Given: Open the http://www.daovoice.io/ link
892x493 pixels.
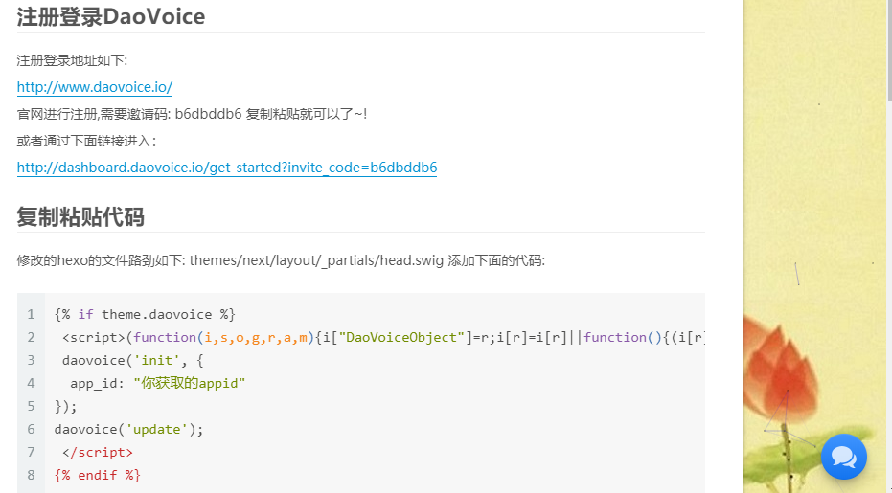Looking at the screenshot, I should (94, 87).
